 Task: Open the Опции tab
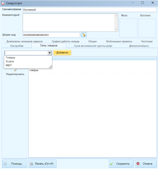(x=92, y=41)
